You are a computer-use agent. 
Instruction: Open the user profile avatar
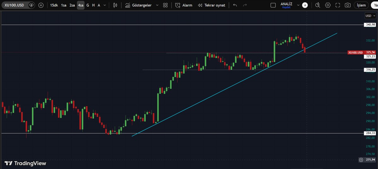pyautogui.click(x=305, y=5)
